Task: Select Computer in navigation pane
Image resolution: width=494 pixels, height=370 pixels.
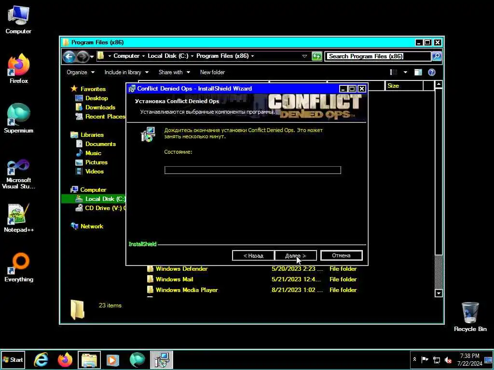Action: coord(93,190)
